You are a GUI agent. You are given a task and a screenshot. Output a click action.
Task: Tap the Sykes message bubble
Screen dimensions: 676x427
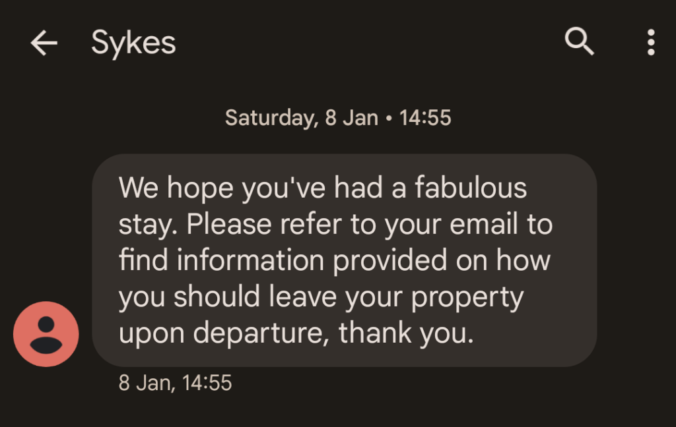[344, 260]
